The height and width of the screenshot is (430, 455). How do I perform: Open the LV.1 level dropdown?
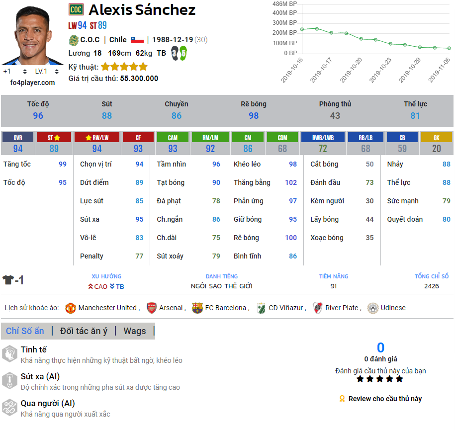[x=45, y=71]
